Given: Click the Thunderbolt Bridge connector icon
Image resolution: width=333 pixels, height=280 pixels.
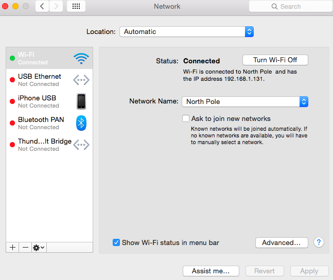Looking at the screenshot, I should [81, 145].
